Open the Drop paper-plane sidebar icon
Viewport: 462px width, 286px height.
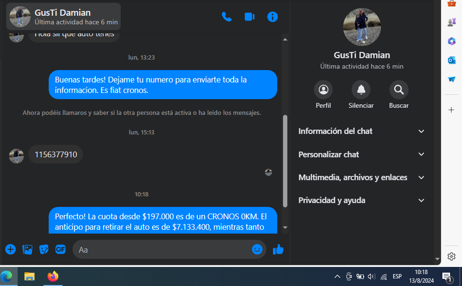(x=451, y=79)
